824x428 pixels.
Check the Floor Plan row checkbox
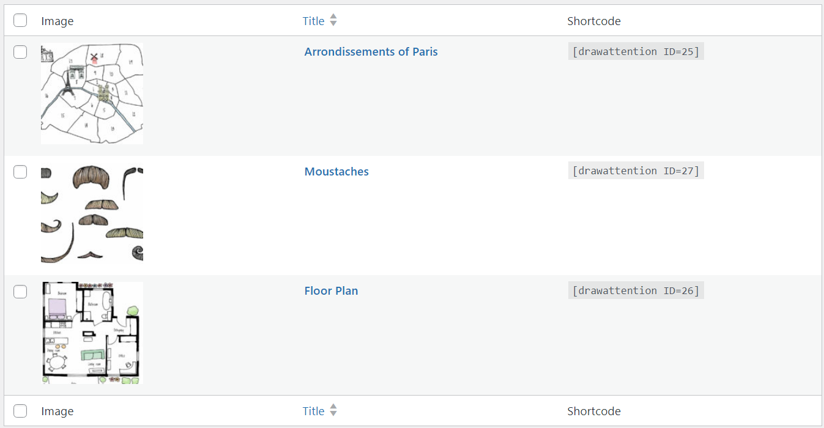tap(20, 292)
